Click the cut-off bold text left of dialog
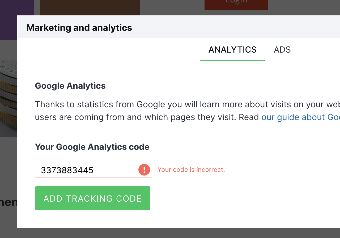The height and width of the screenshot is (238, 340). click(x=8, y=202)
